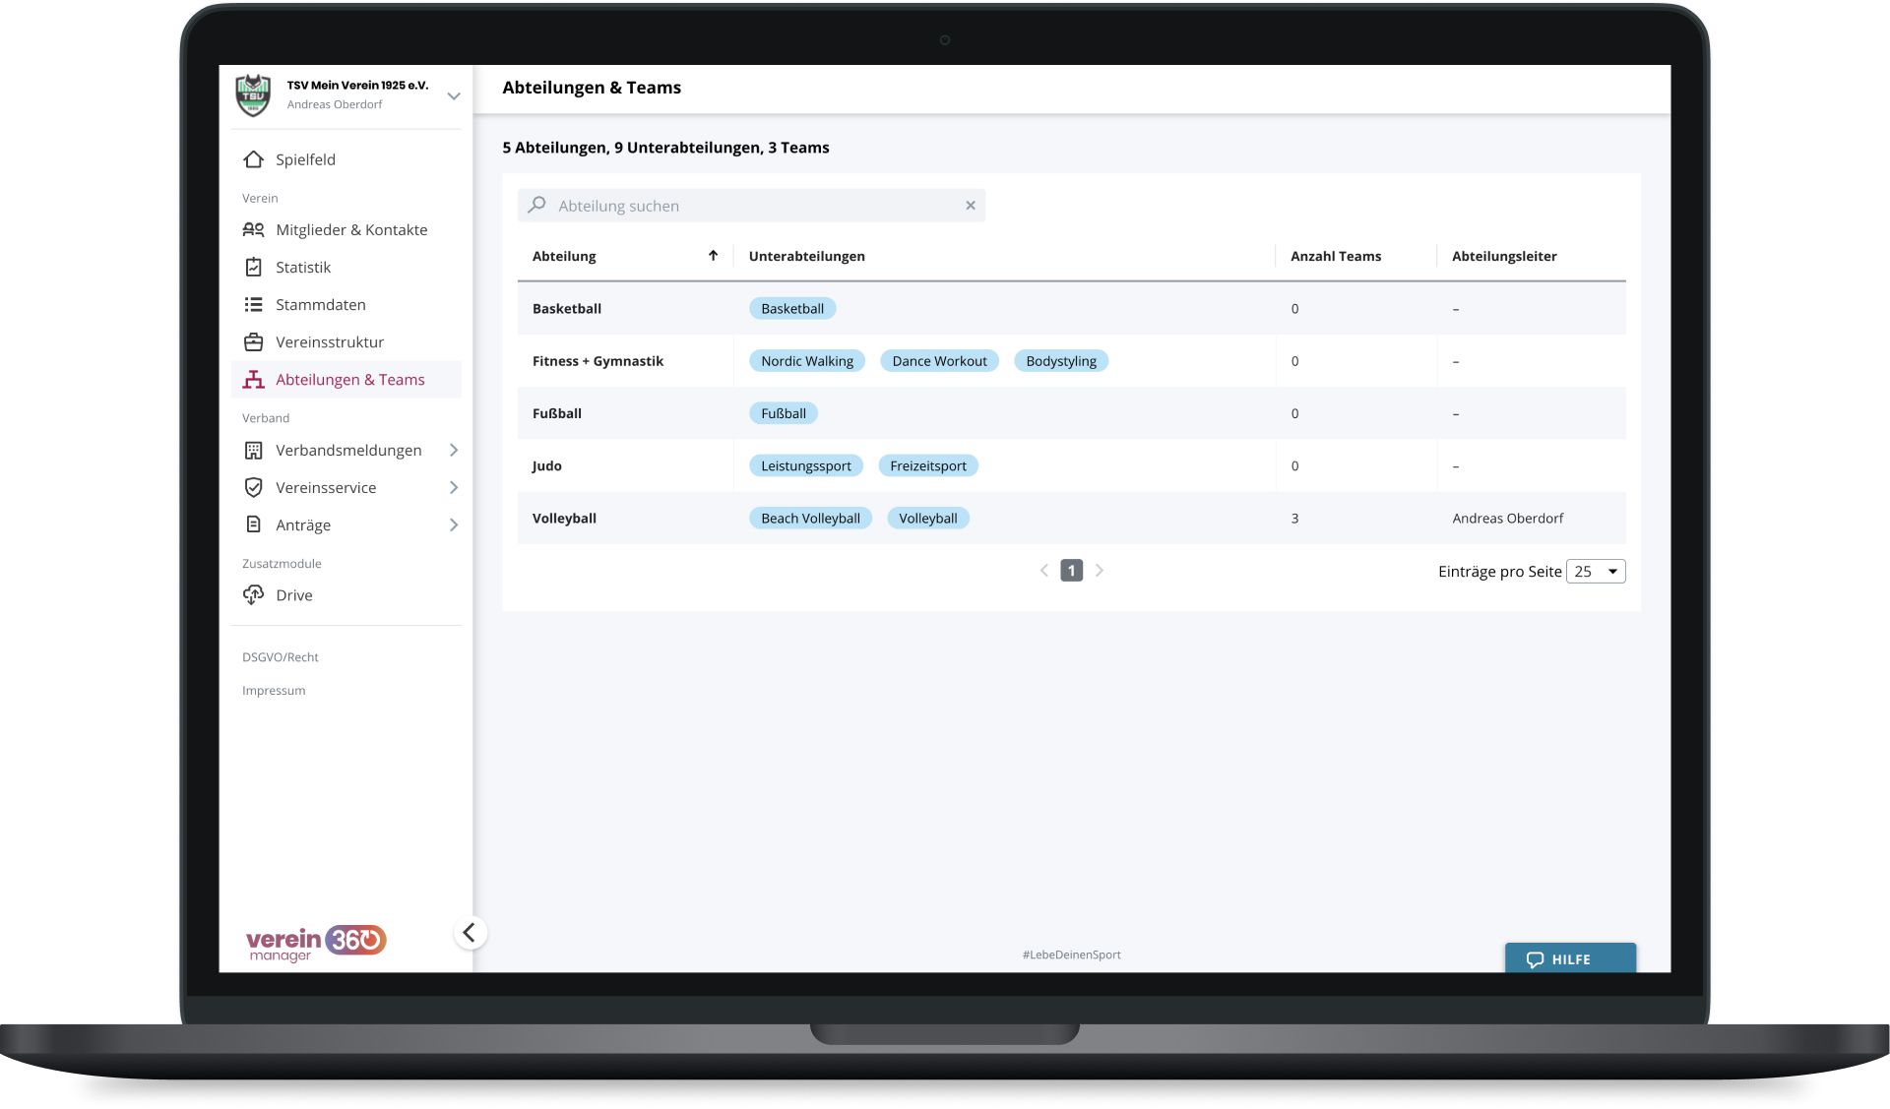Collapse sidebar with left chevron button
Image resolution: width=1890 pixels, height=1109 pixels.
(x=470, y=932)
